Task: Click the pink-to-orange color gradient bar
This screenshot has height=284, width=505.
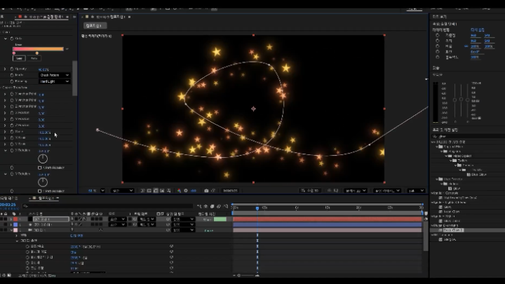Action: [x=39, y=49]
